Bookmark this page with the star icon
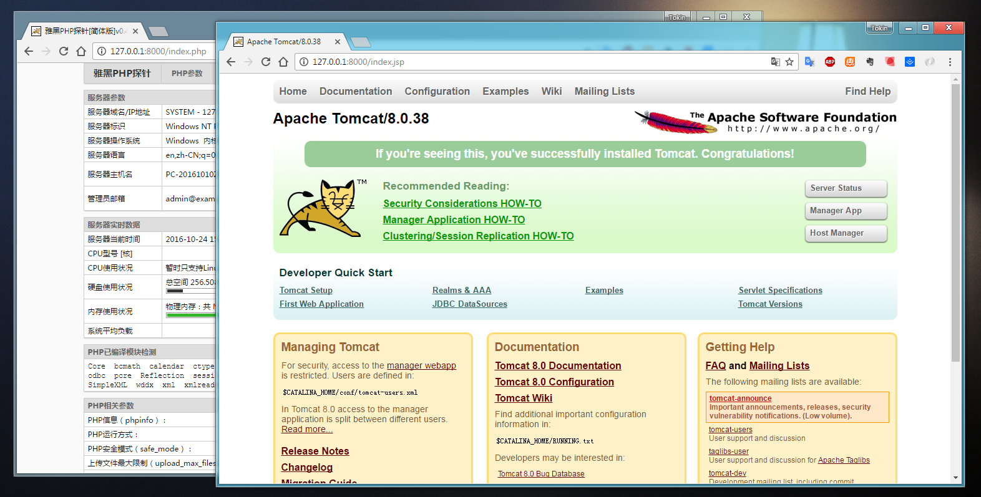 tap(789, 62)
